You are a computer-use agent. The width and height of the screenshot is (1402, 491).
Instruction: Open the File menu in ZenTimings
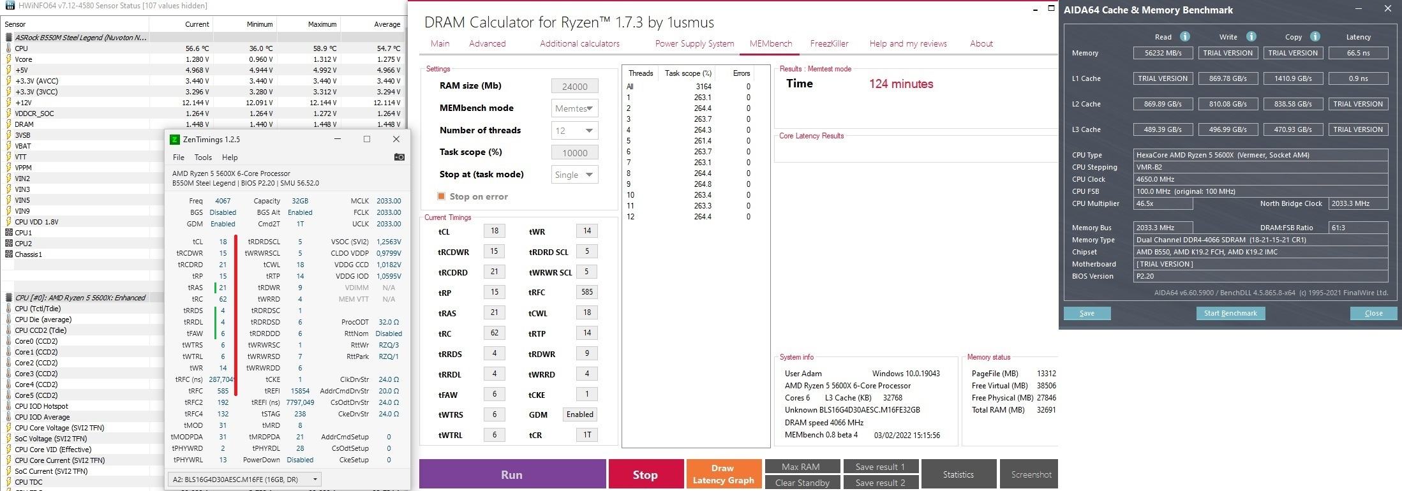pyautogui.click(x=179, y=158)
